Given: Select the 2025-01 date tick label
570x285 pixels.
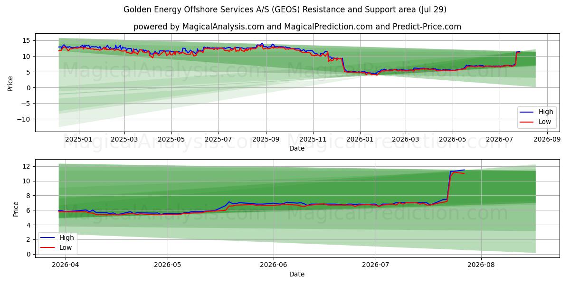Looking at the screenshot, I should [x=78, y=140].
